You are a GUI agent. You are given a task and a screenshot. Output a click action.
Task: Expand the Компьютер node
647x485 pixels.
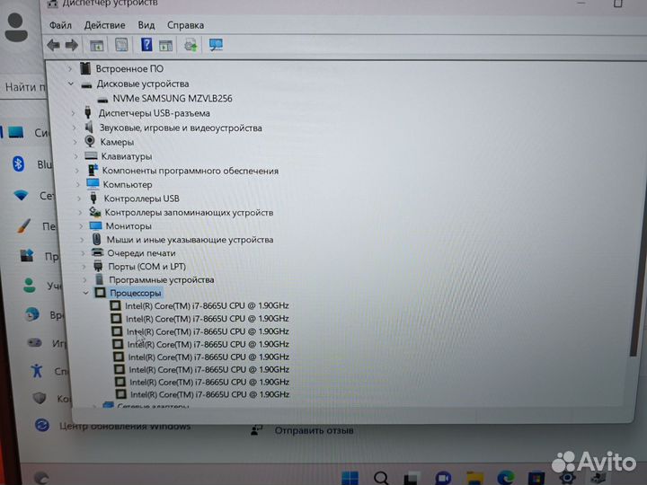(x=78, y=184)
